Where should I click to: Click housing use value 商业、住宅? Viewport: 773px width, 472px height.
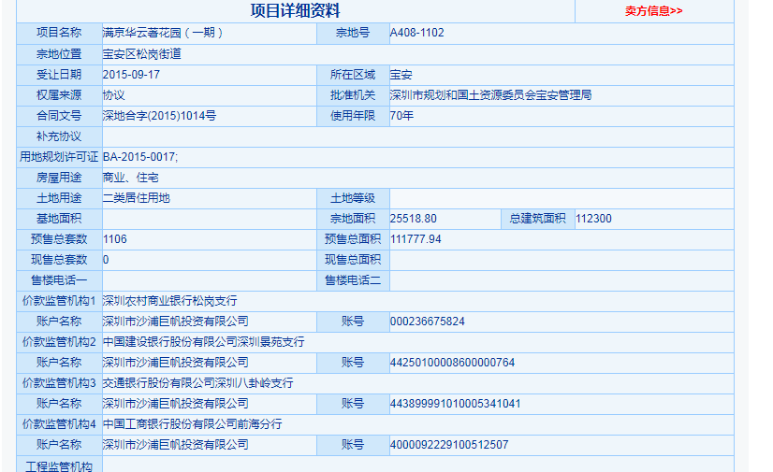click(130, 178)
